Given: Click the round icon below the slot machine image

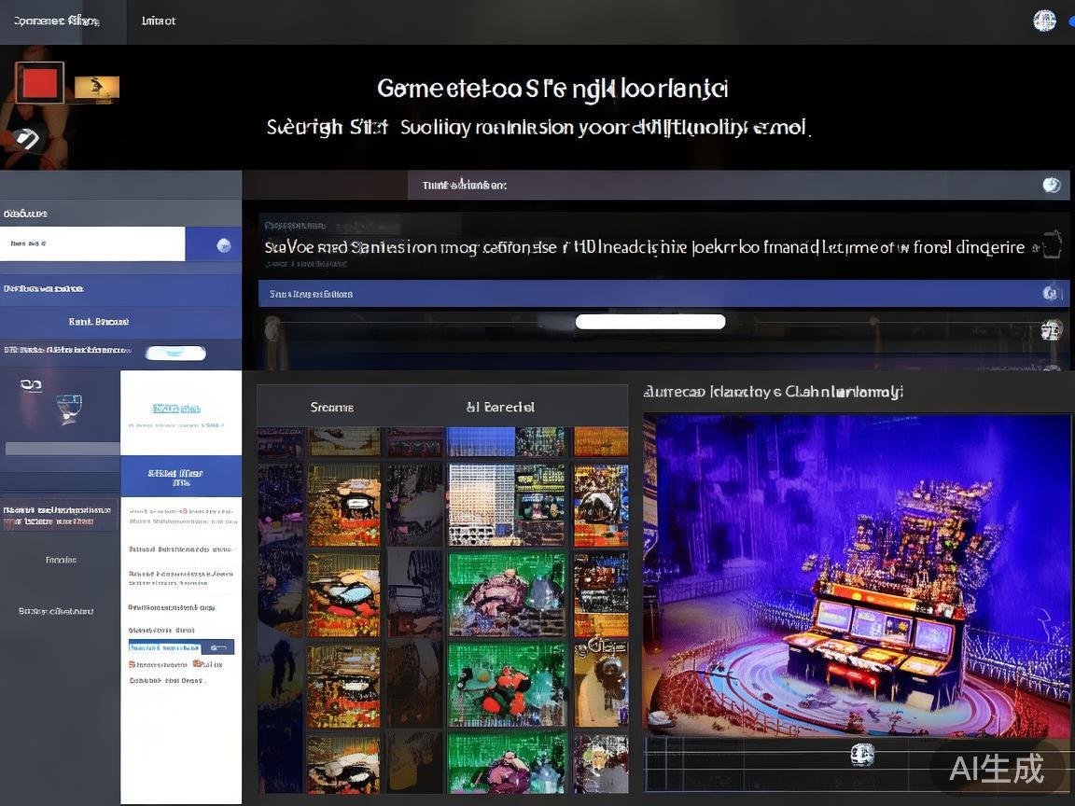Looking at the screenshot, I should coord(862,755).
